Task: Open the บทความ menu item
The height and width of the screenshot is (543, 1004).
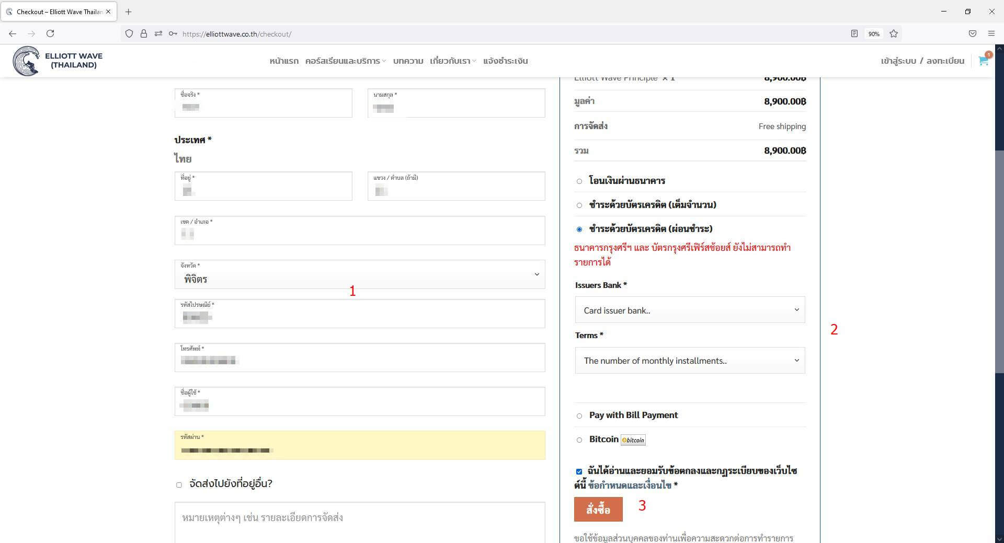Action: (x=408, y=61)
